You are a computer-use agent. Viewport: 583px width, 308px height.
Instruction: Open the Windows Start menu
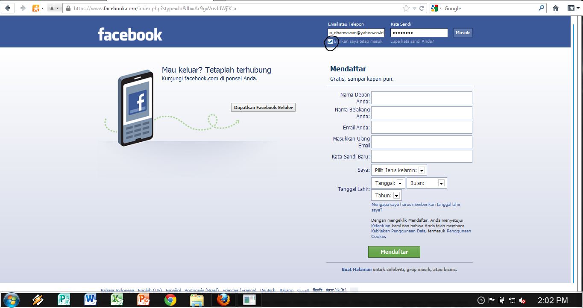coord(11,300)
